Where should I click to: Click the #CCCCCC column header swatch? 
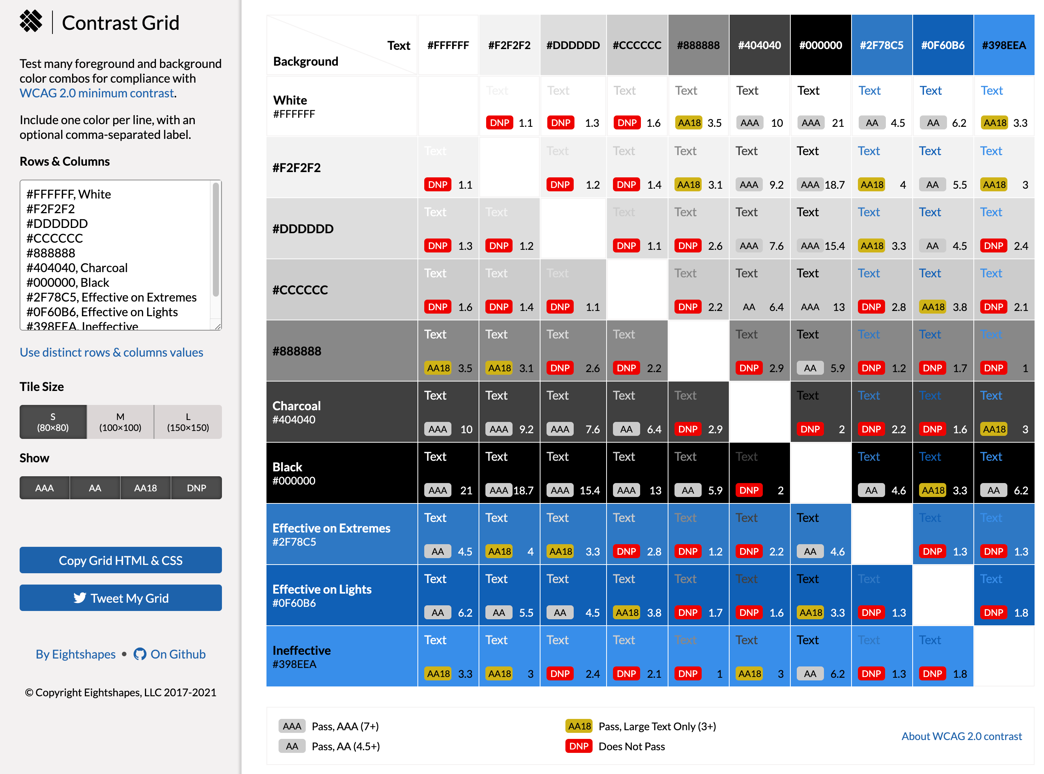click(x=637, y=45)
